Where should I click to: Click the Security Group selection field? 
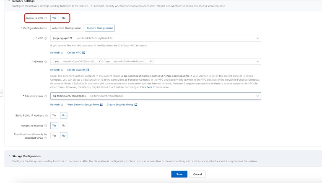point(156,96)
